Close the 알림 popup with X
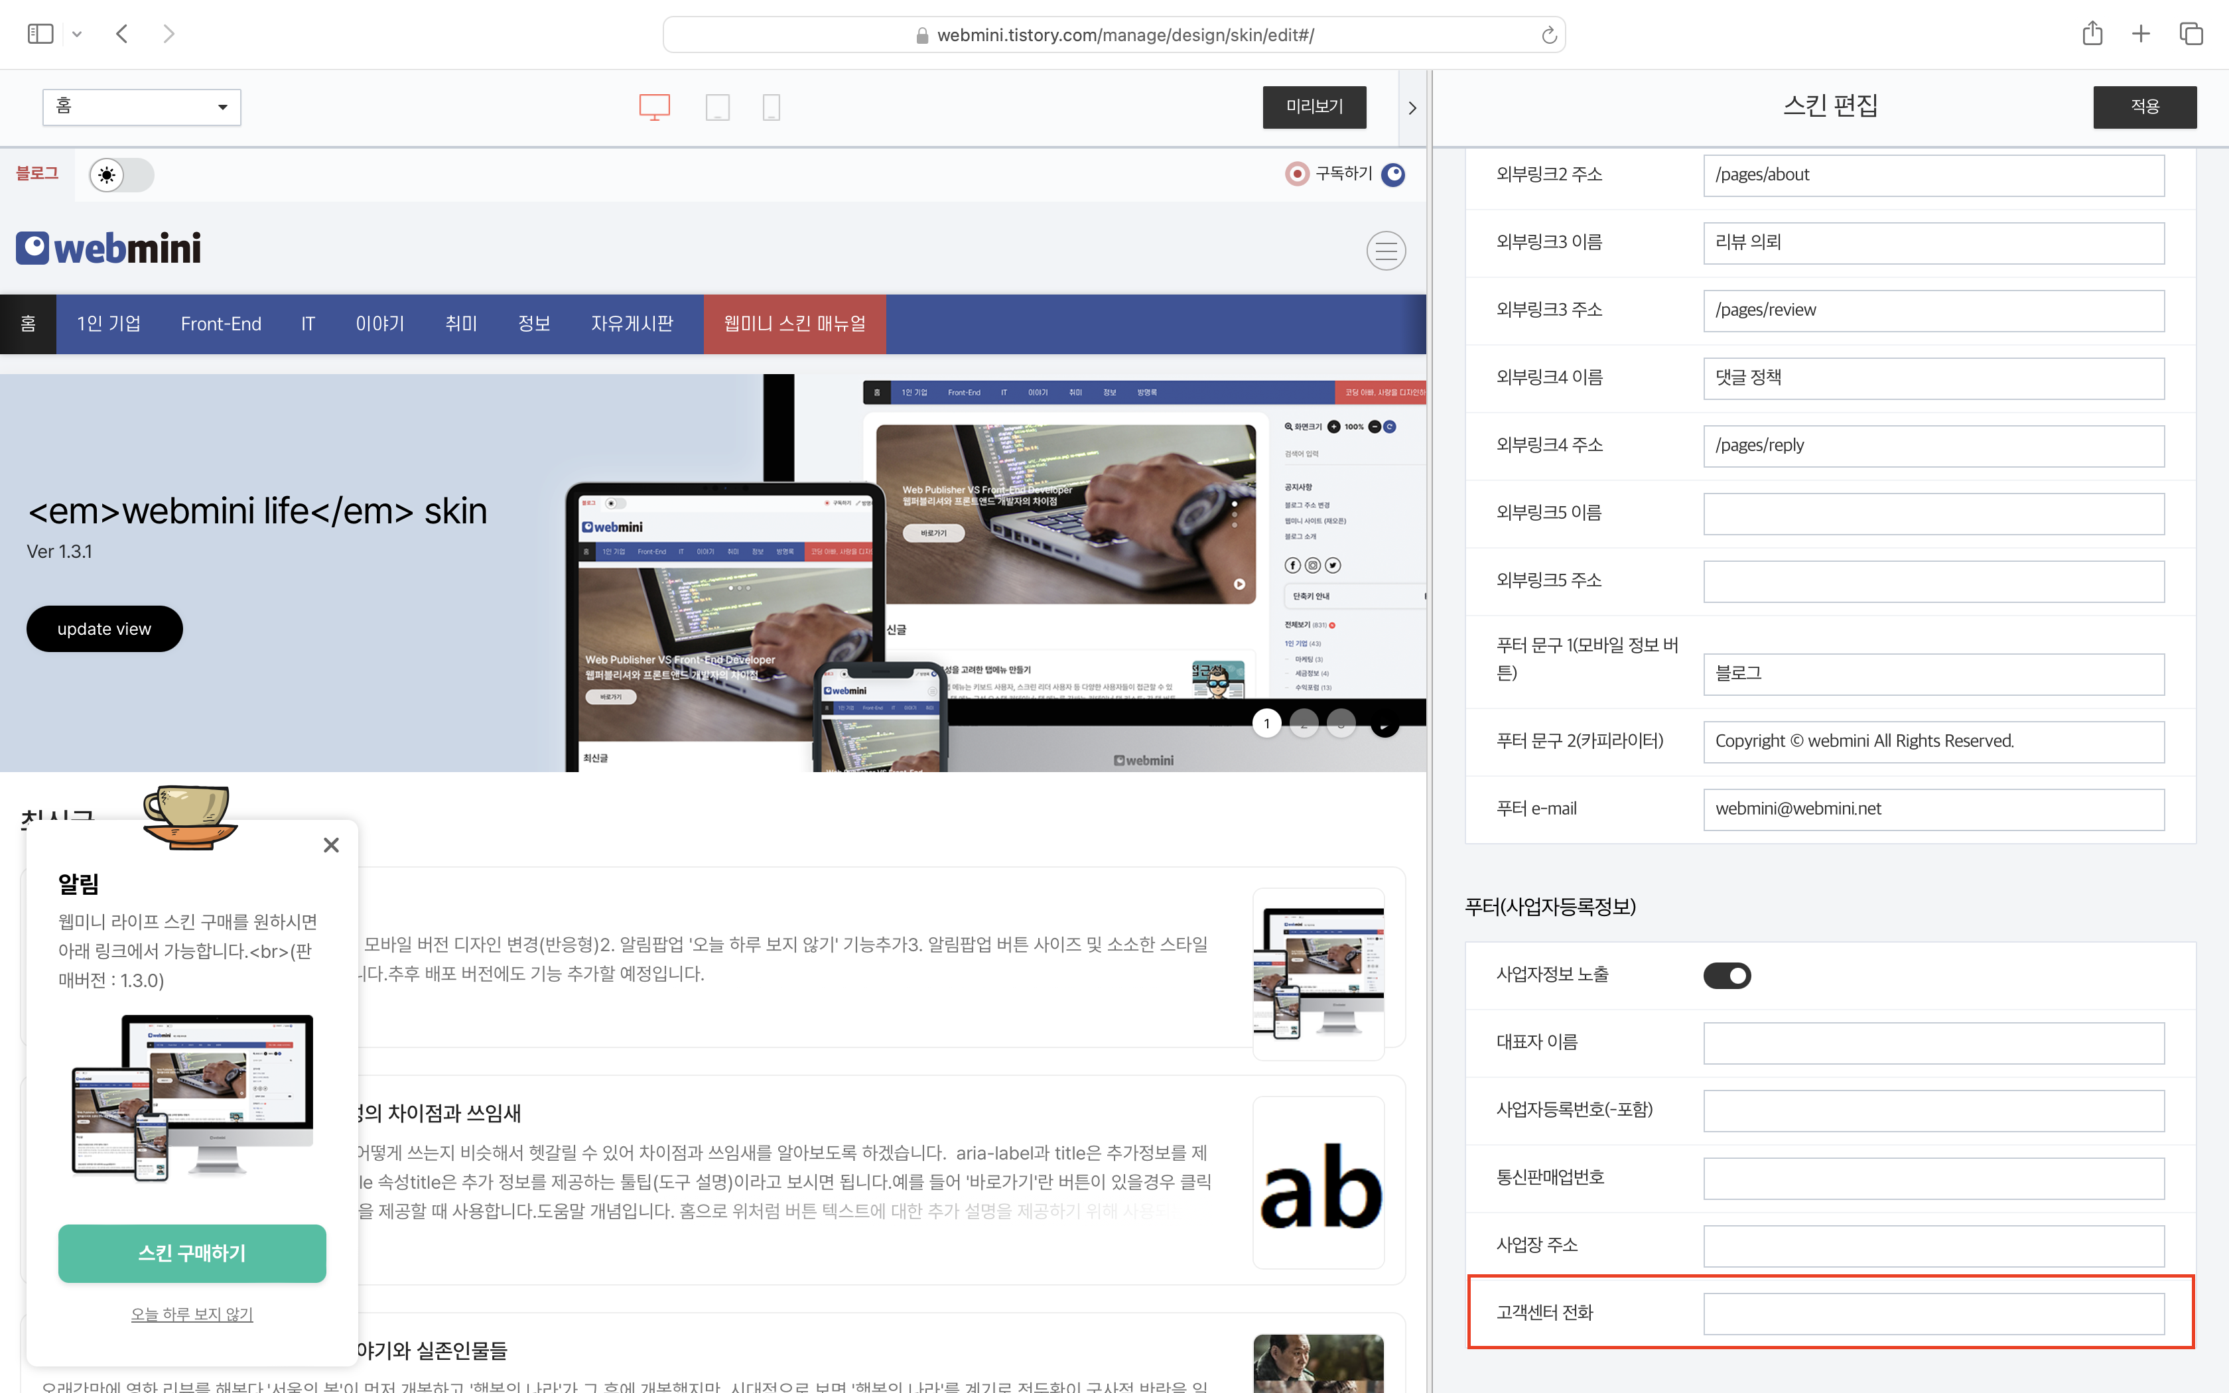This screenshot has height=1393, width=2229. (x=332, y=845)
